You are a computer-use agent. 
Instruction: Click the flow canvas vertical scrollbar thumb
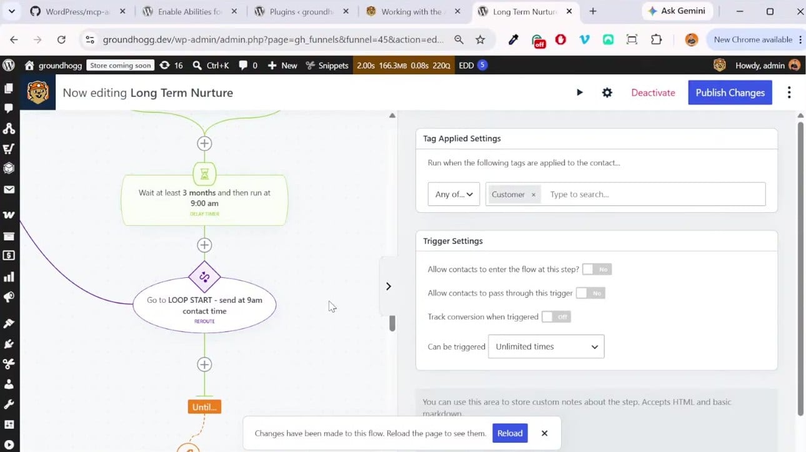pos(392,323)
